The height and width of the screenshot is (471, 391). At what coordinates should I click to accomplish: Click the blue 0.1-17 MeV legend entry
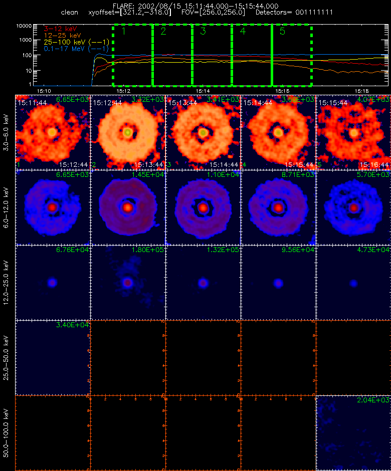coord(76,49)
